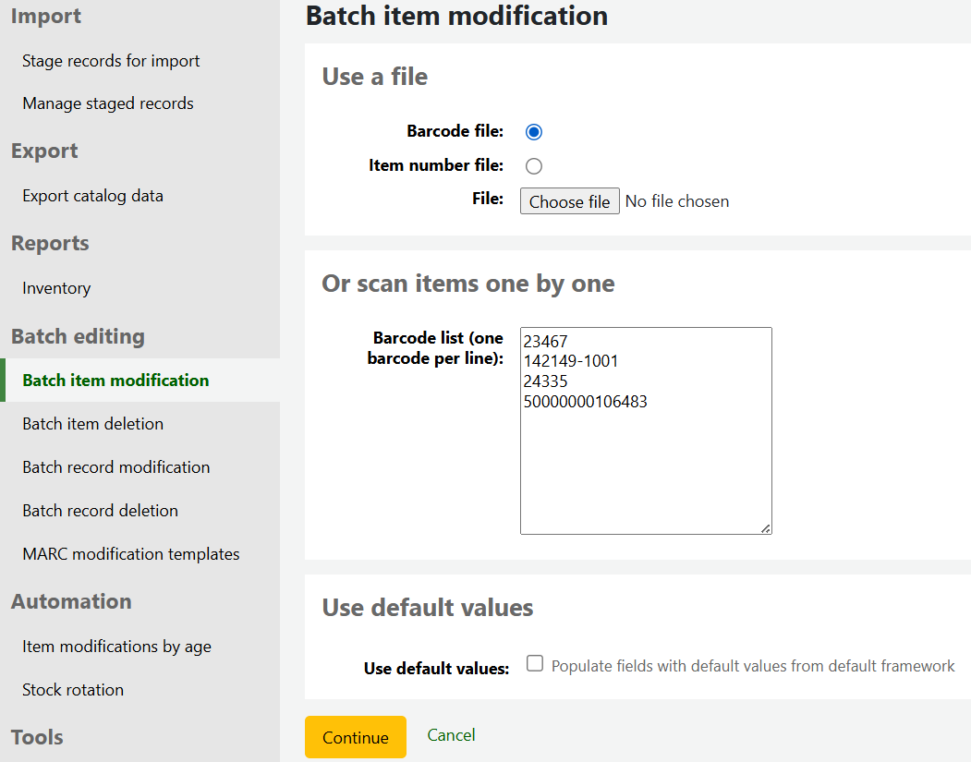Screen dimensions: 971x762
Task: Click the Barcode file label
Action: point(455,132)
